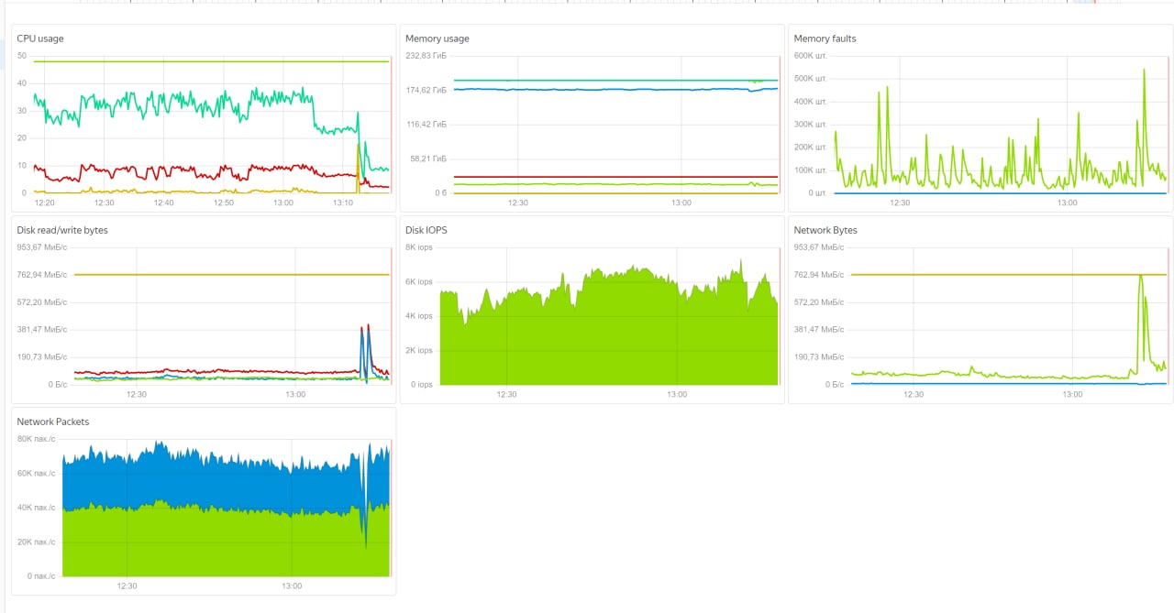Image resolution: width=1174 pixels, height=613 pixels.
Task: Click the Disk read/write bytes title
Action: (62, 230)
